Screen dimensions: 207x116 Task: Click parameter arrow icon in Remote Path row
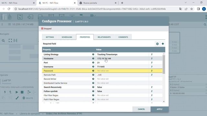[x=152, y=75]
